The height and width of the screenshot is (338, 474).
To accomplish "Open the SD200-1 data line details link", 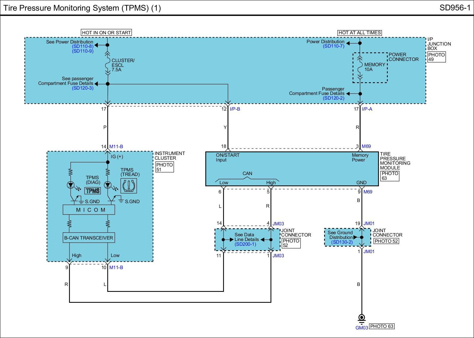I will pyautogui.click(x=245, y=244).
